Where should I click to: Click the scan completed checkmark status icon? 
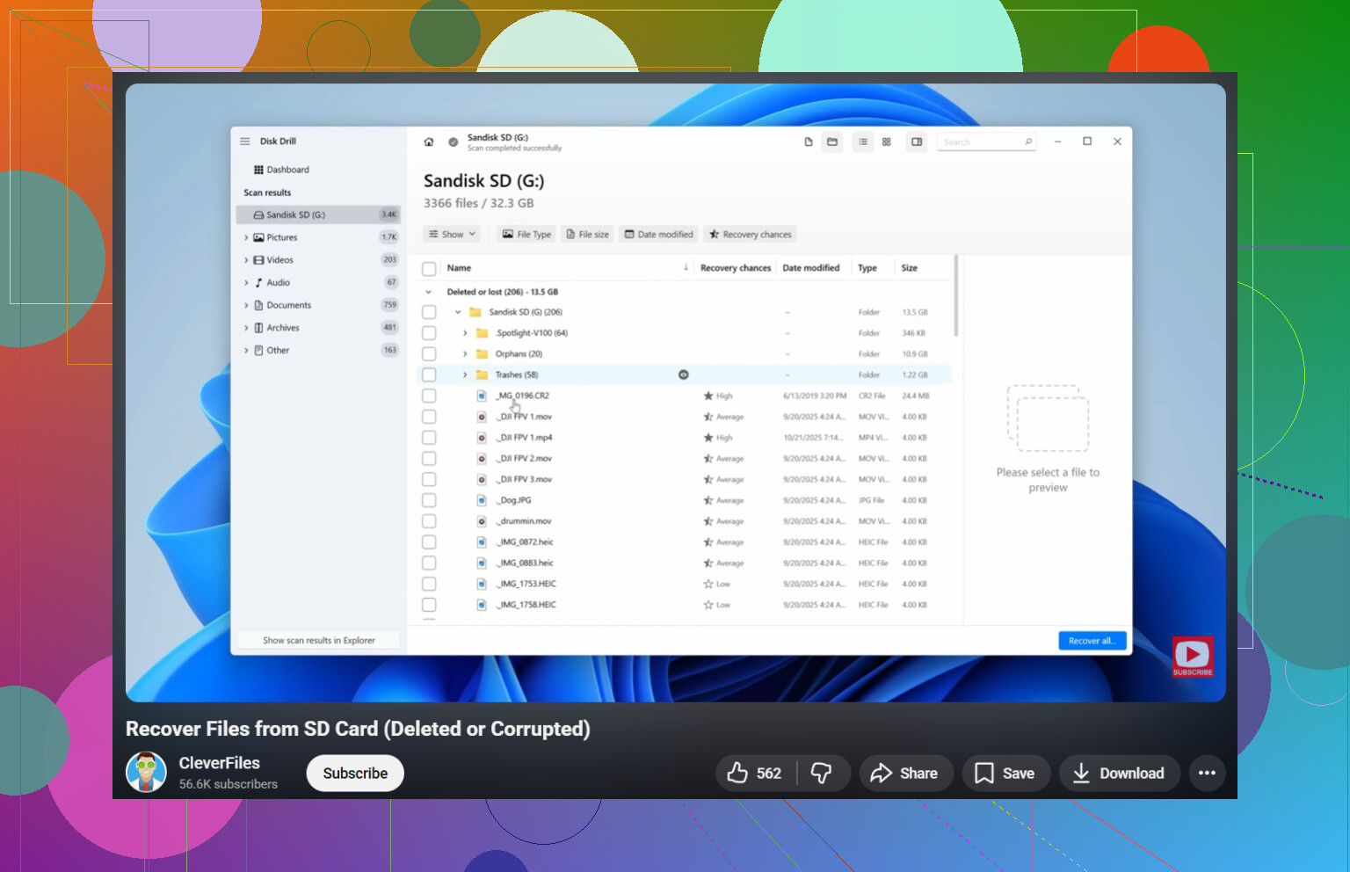pos(454,142)
